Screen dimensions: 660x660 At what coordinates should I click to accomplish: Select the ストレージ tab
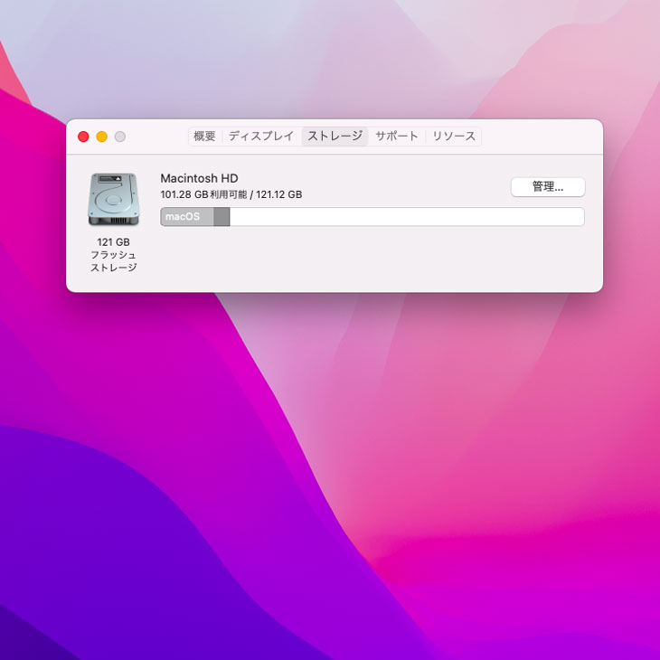pyautogui.click(x=335, y=137)
